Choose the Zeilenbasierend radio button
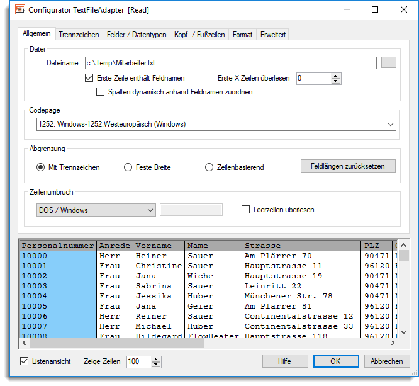 (x=209, y=167)
